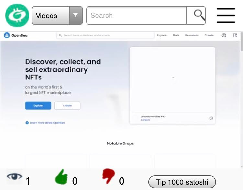Open the OpenSea wallet icon
The height and width of the screenshot is (190, 243).
pyautogui.click(x=235, y=35)
